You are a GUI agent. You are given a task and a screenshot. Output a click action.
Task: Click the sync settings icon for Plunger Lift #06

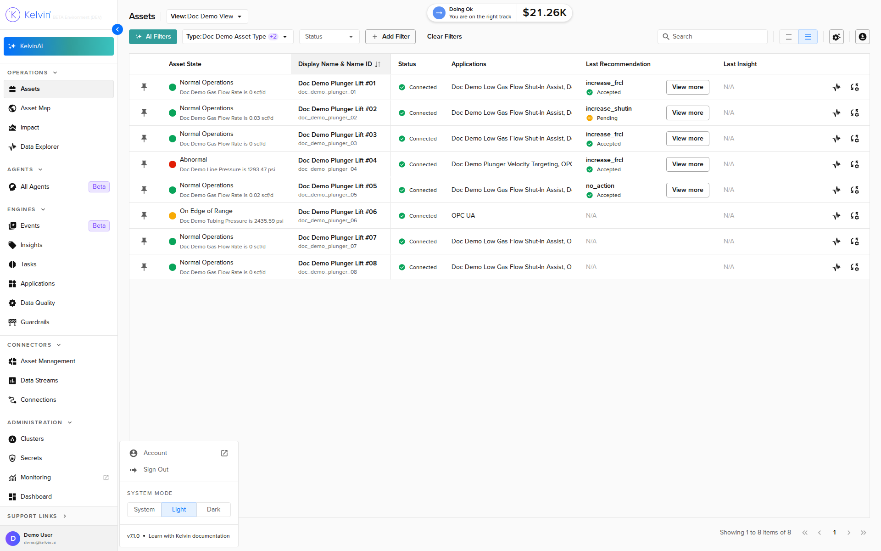point(854,215)
